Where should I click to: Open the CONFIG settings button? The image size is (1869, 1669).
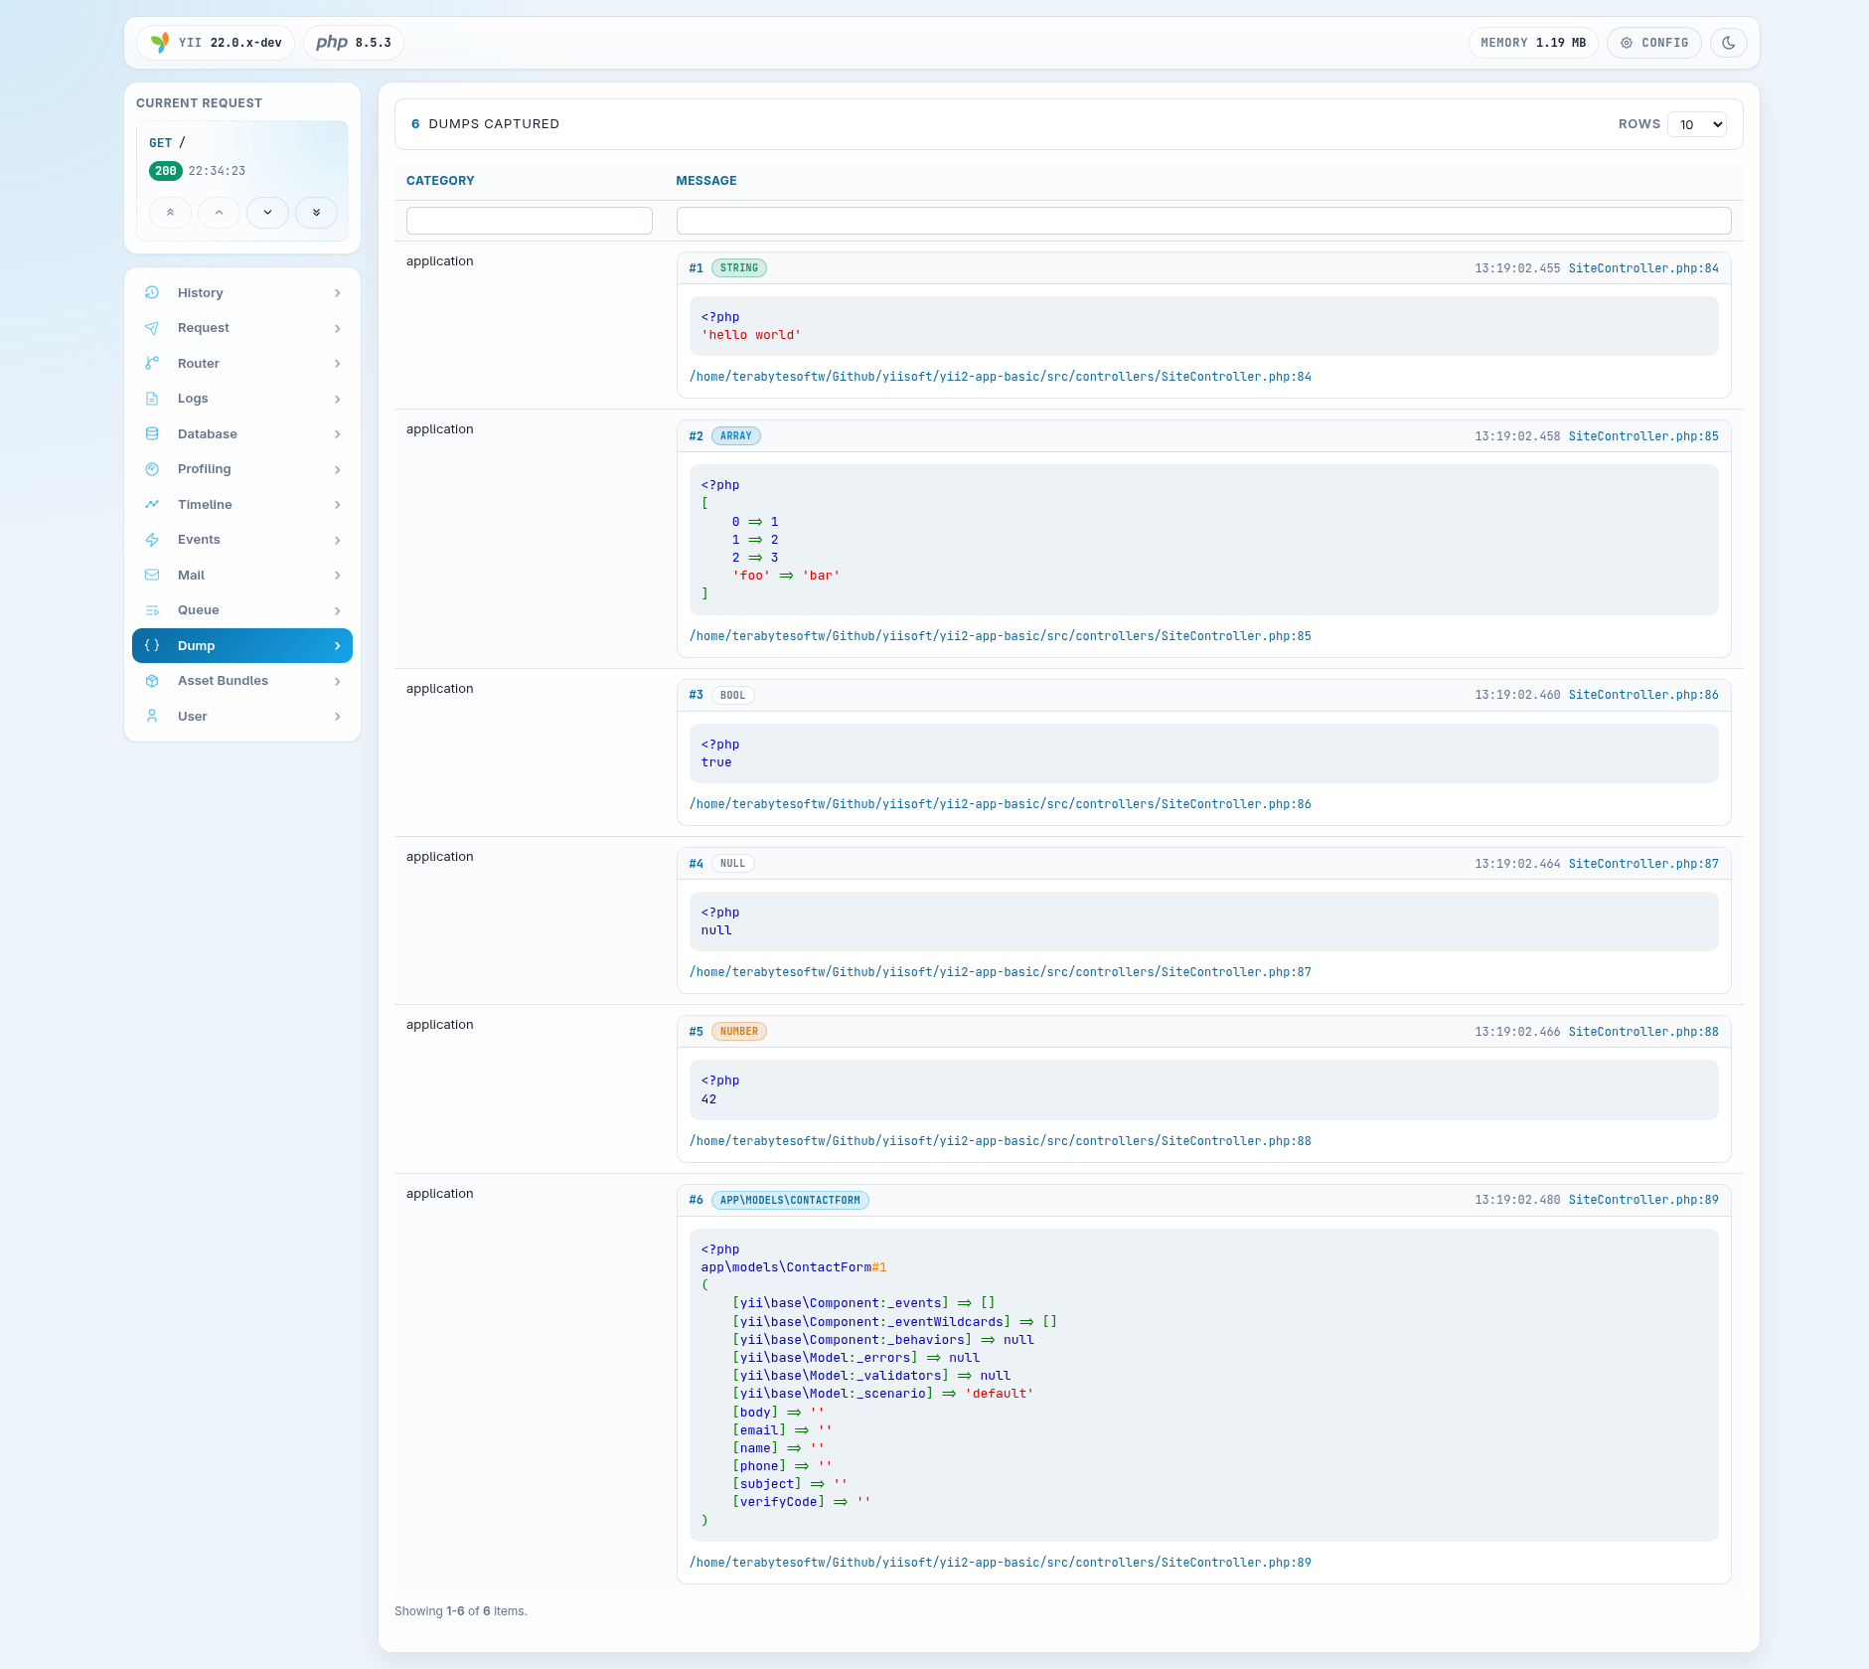click(1654, 43)
